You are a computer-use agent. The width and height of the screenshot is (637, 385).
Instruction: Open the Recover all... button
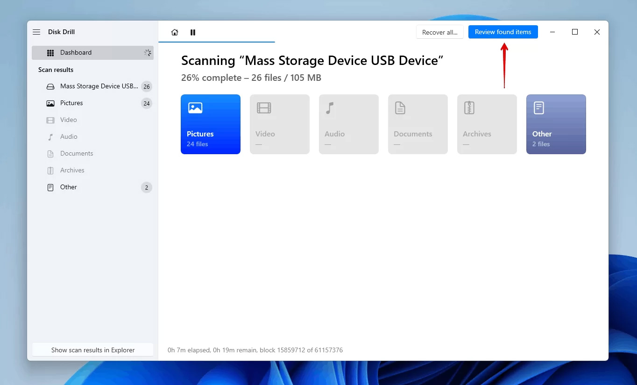point(440,32)
